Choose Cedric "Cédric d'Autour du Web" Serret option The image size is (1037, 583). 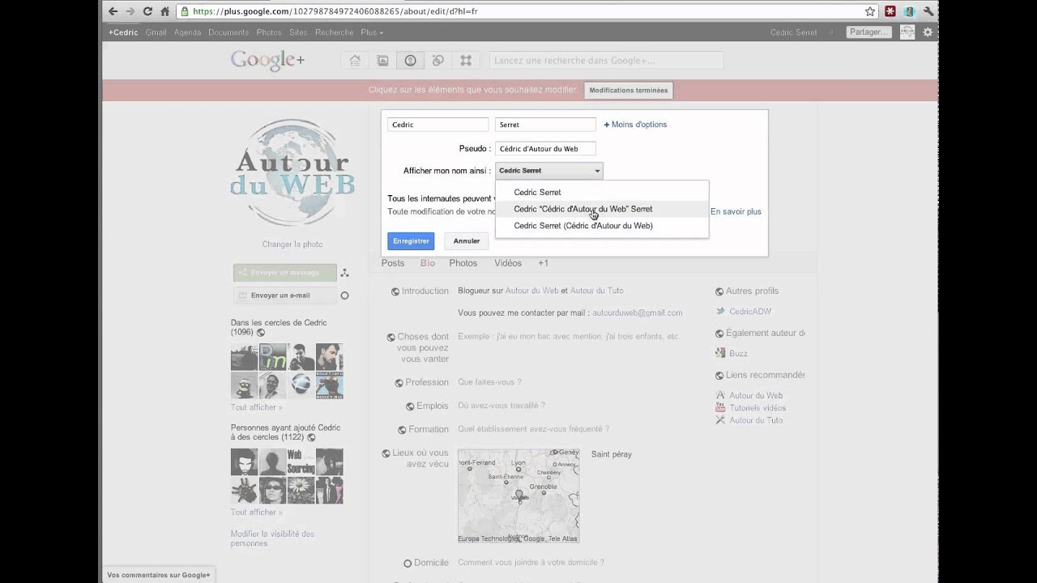click(x=602, y=209)
